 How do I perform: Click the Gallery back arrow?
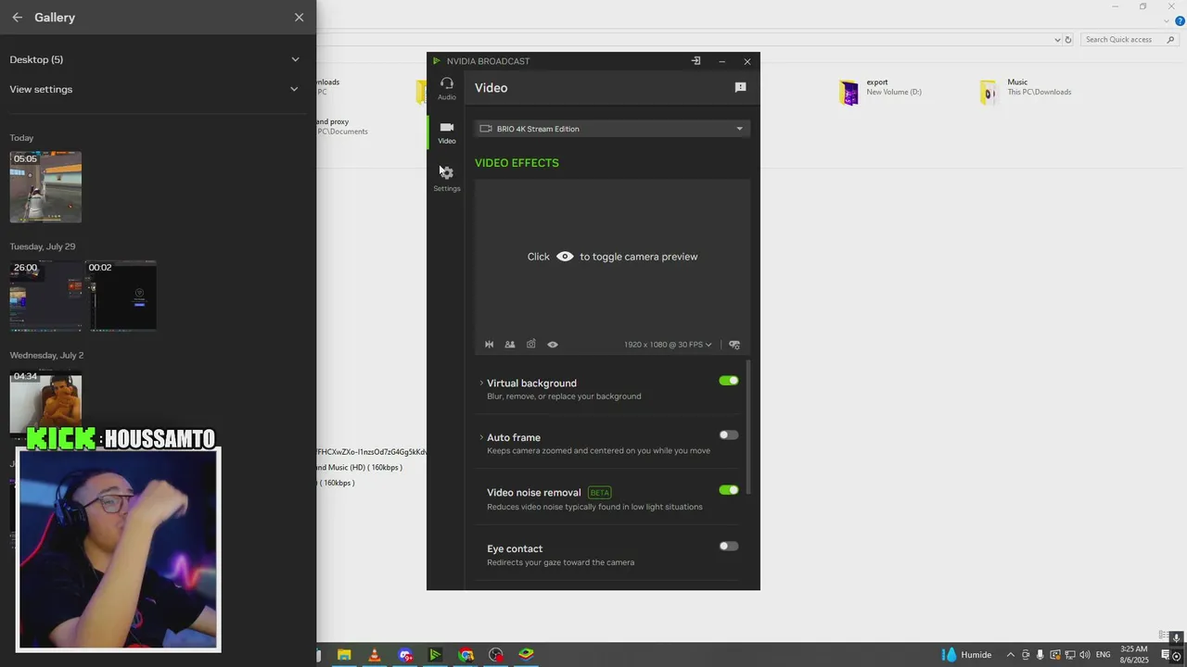click(x=17, y=18)
